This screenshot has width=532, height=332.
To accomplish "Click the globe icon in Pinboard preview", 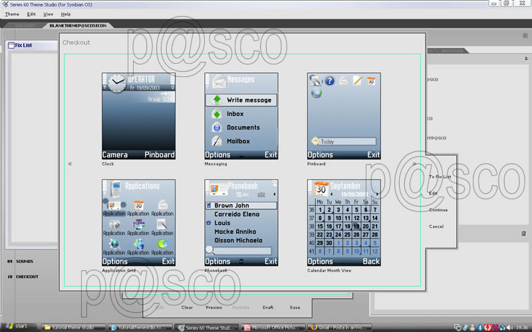I will pyautogui.click(x=317, y=94).
